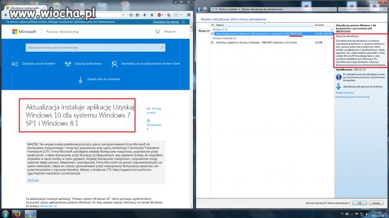Reload the page in Firefox's address bar

[x=123, y=15]
